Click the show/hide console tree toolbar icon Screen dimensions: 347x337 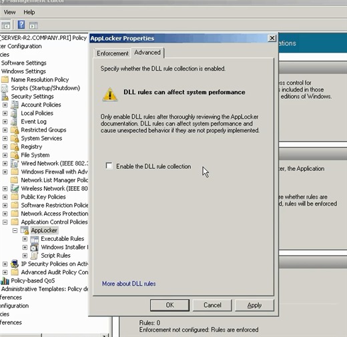5,25
